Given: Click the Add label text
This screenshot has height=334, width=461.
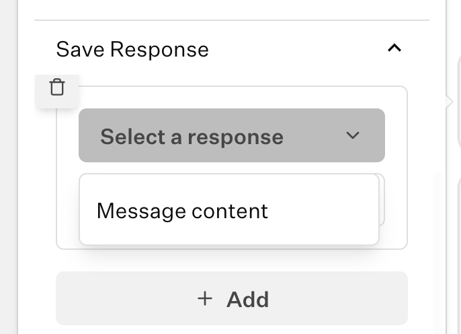Looking at the screenshot, I should tap(247, 300).
